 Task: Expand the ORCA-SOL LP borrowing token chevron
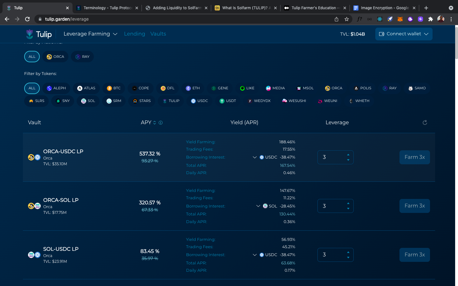coord(258,206)
